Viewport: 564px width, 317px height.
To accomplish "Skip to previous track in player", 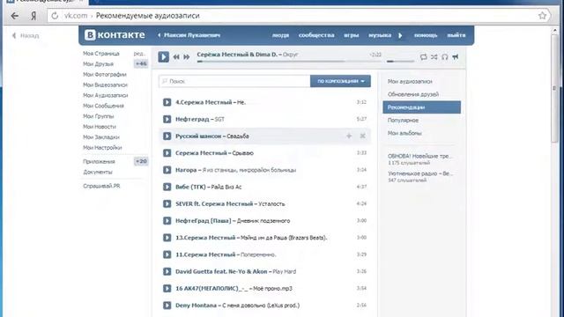I will click(x=176, y=57).
